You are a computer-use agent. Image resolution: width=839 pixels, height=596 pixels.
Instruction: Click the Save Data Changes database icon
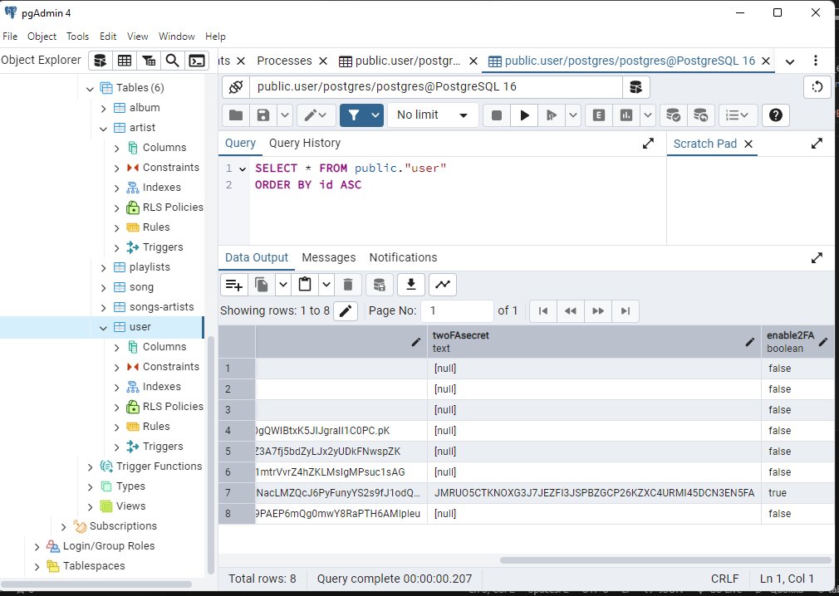[x=380, y=285]
